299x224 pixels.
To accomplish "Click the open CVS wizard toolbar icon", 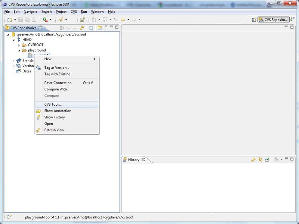I will tap(83, 20).
